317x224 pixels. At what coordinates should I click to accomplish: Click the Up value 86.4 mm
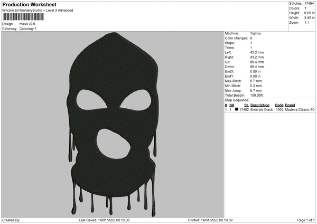(257, 62)
